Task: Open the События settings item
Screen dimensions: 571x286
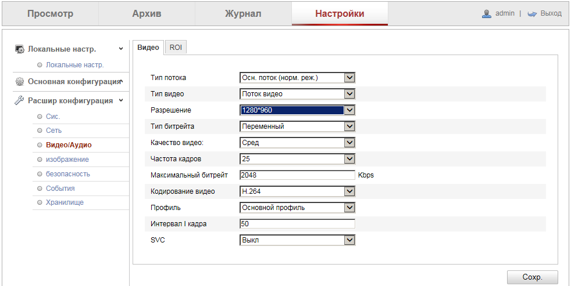Action: tap(60, 189)
